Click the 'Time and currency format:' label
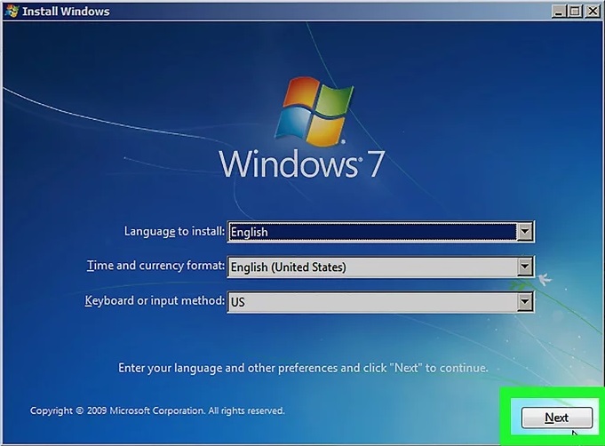The height and width of the screenshot is (446, 605). click(x=155, y=266)
